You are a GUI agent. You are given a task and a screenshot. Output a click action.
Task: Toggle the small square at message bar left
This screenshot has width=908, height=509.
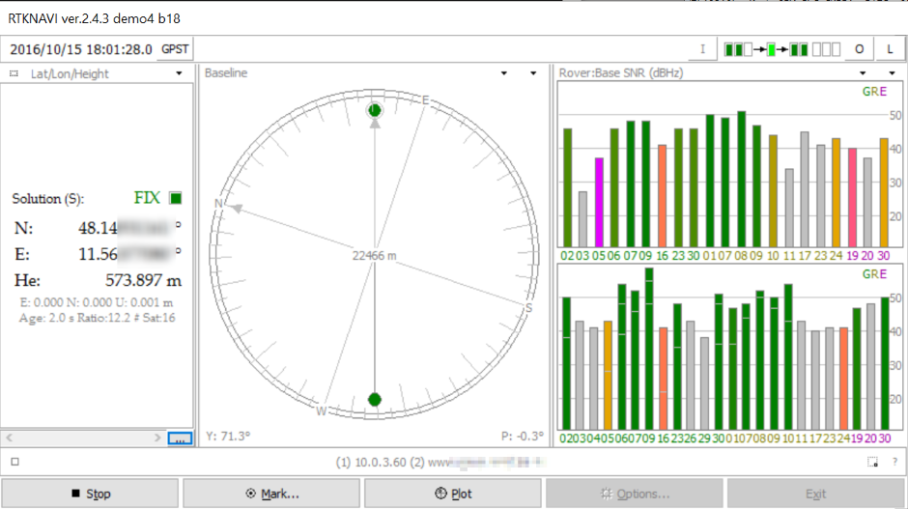pos(14,462)
